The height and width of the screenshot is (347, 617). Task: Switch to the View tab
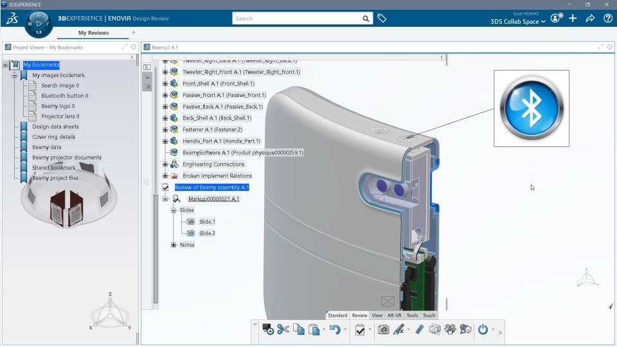tap(377, 315)
